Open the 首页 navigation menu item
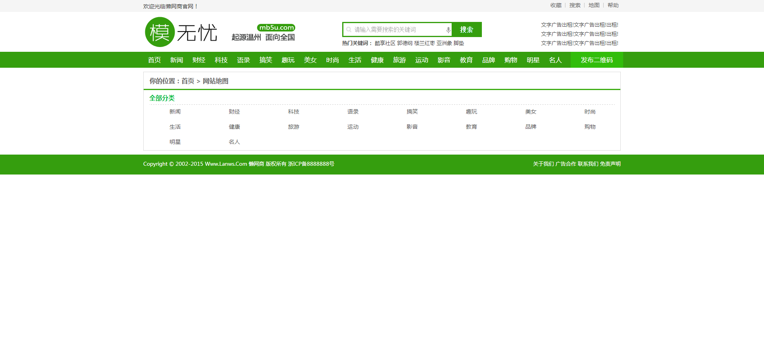Screen dimensions: 764x355 click(x=154, y=60)
